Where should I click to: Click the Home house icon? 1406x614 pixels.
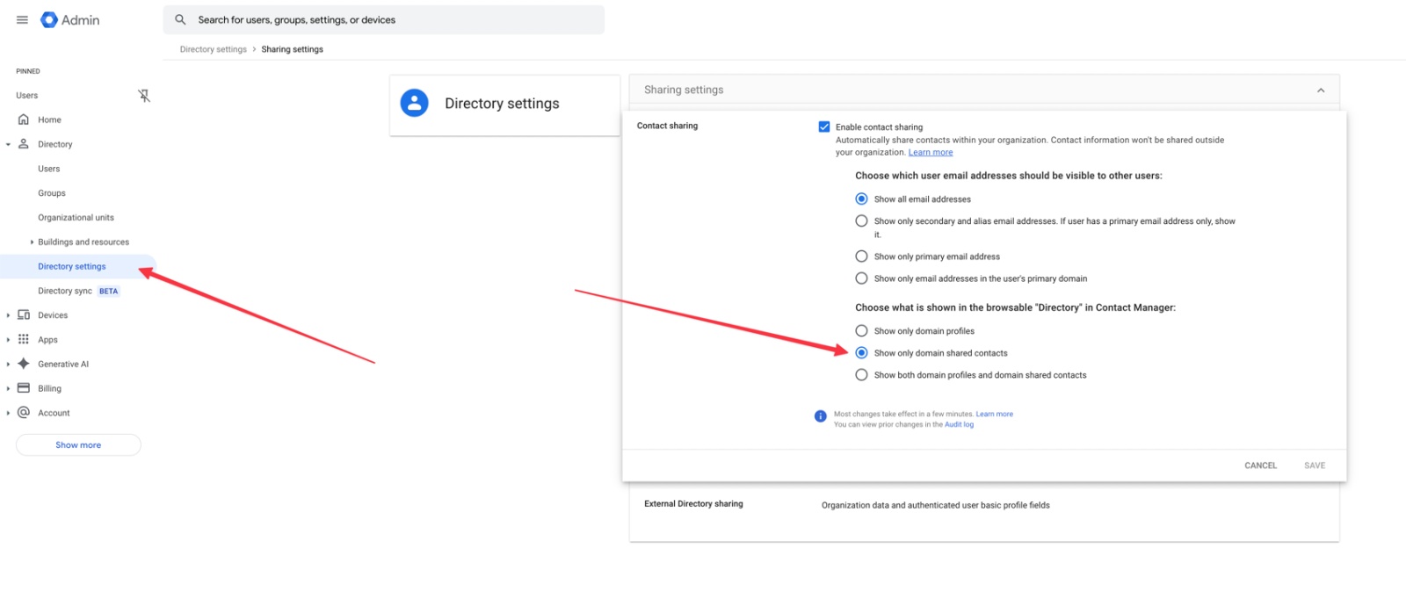click(24, 119)
